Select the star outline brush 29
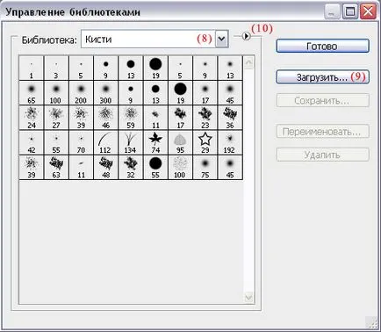Screen dimensions: 381x332 (205, 142)
